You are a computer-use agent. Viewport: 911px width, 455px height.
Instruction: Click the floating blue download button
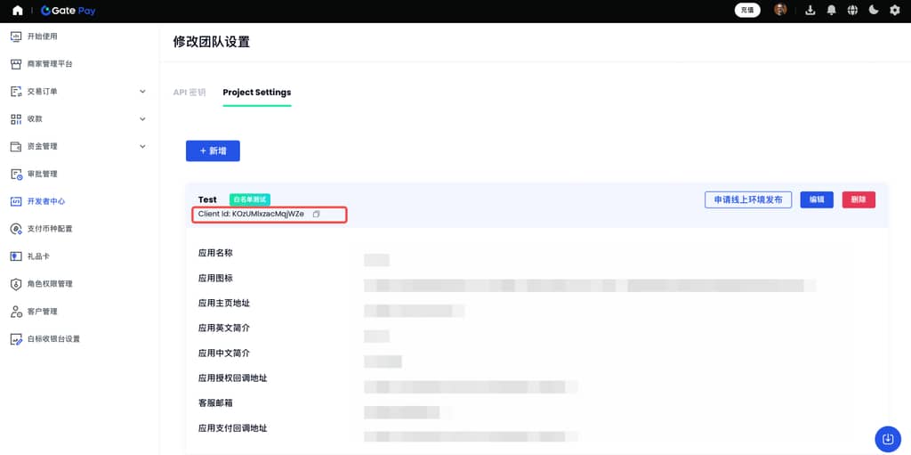point(887,438)
